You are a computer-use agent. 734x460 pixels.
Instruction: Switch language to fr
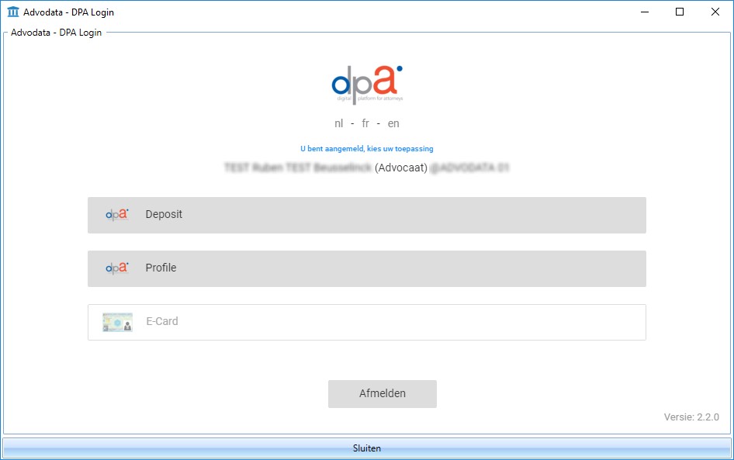pos(365,123)
